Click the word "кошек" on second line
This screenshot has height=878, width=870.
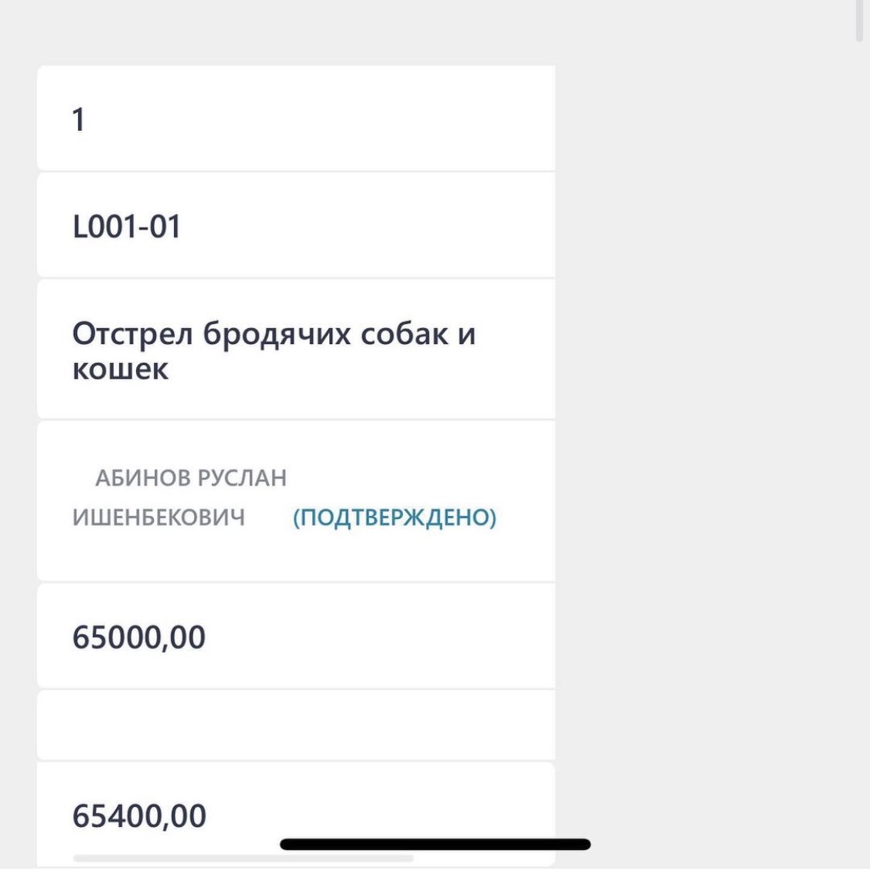point(120,369)
